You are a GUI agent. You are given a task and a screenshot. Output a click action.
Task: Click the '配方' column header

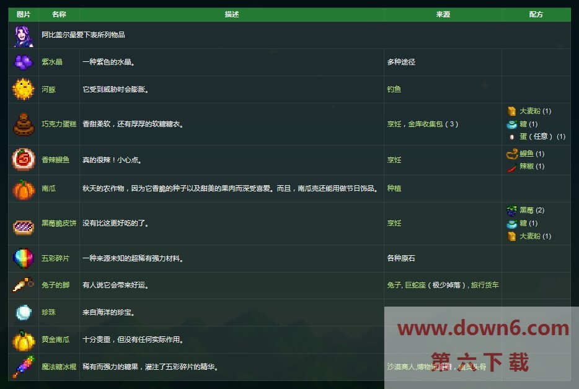(536, 14)
